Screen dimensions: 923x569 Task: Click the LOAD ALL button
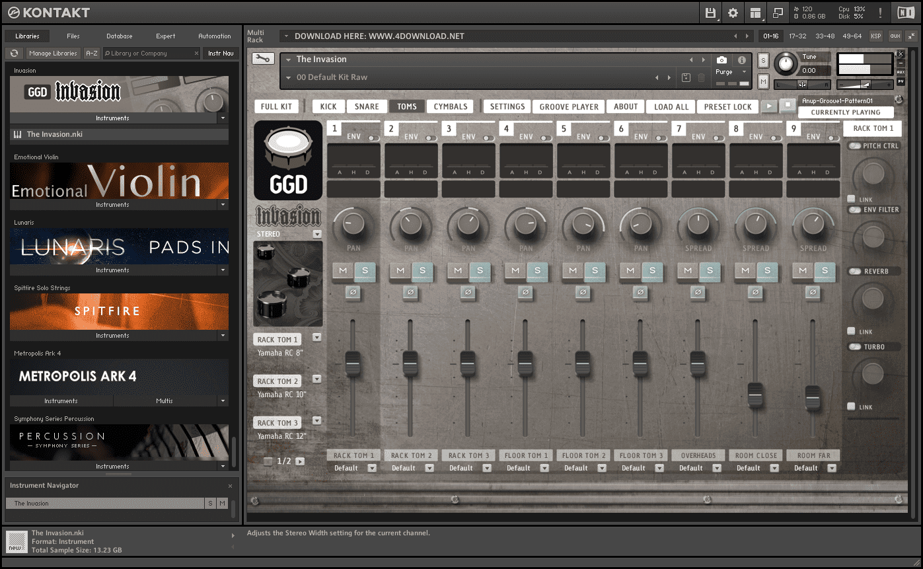coord(671,106)
